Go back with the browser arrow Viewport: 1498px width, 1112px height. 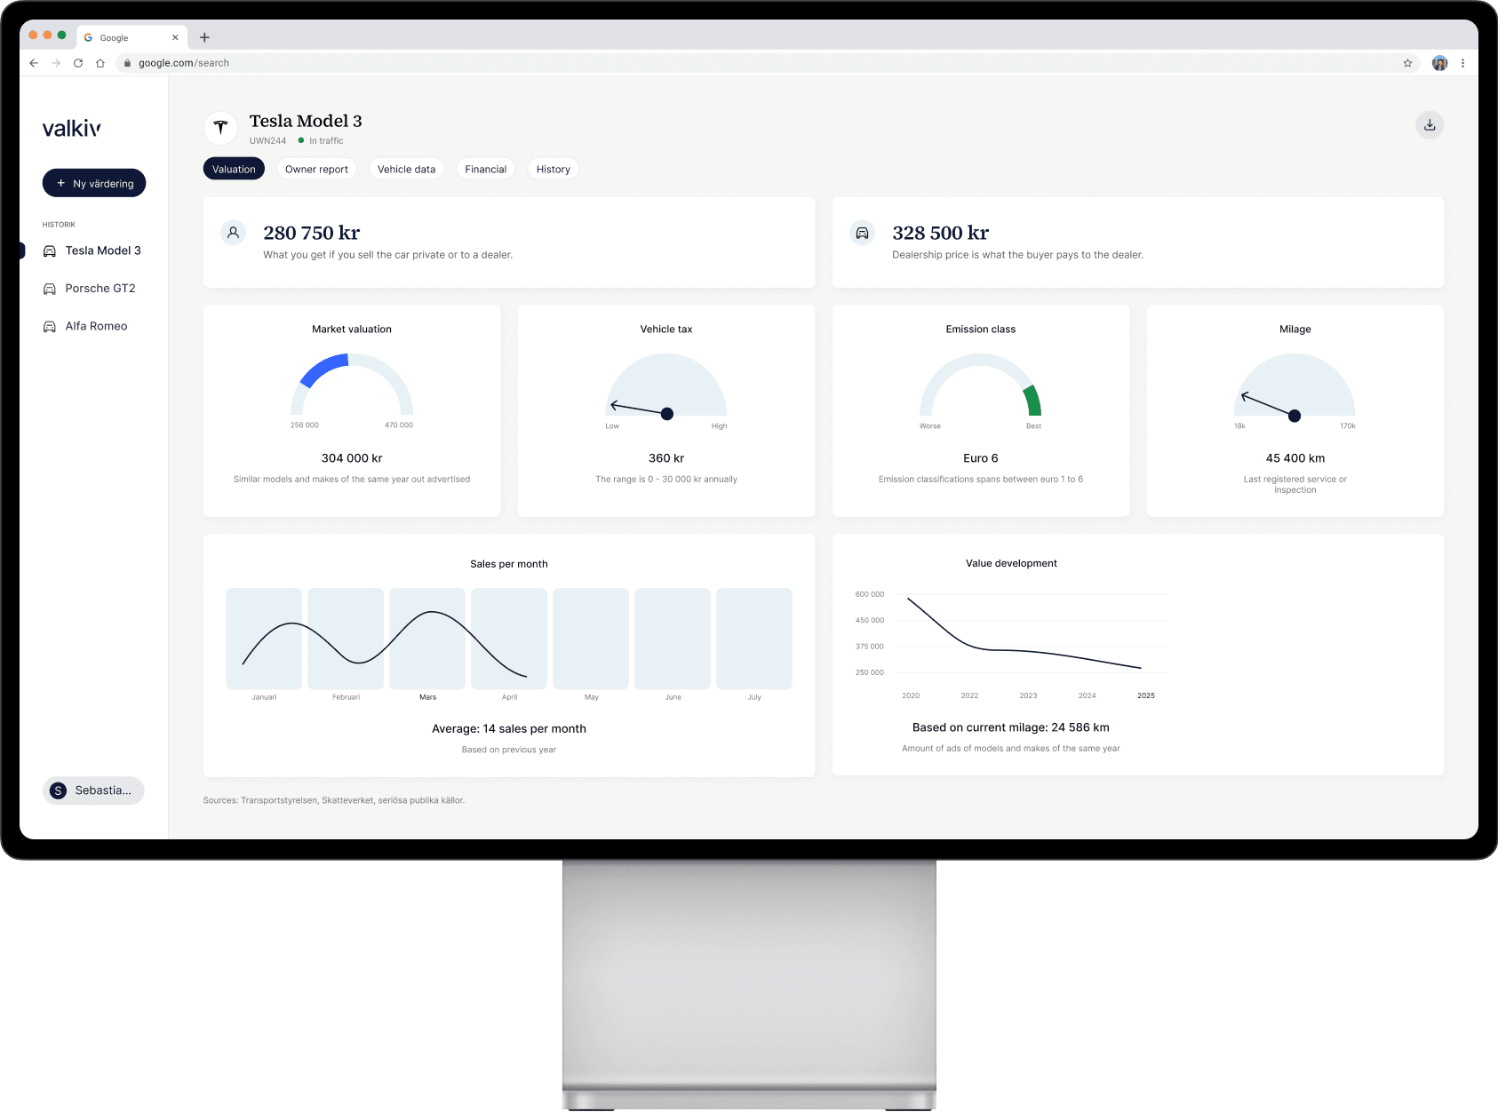point(34,63)
